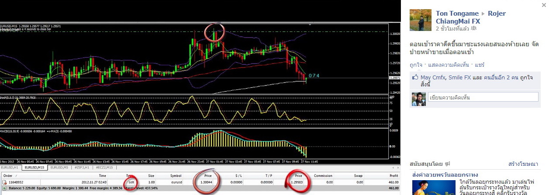Screen dimensions: 549x195
Task: Click the MACD indicator label
Action: 36,130
